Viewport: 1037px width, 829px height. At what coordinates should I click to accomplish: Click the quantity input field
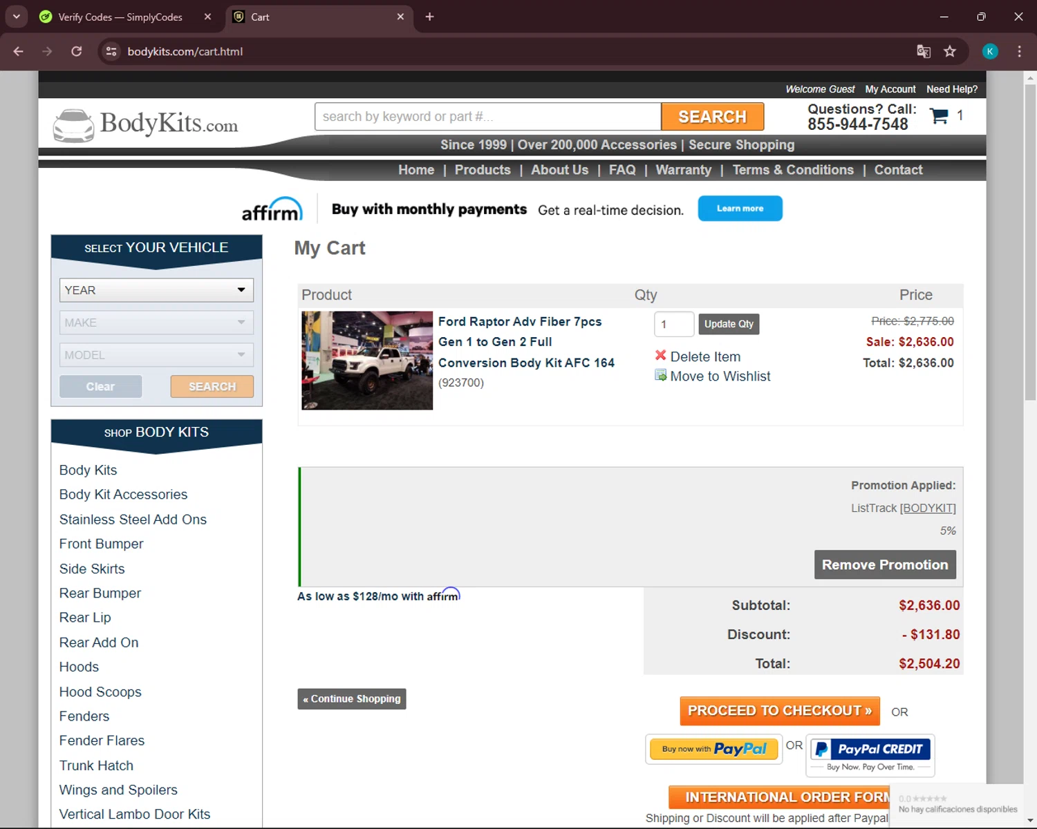[674, 324]
